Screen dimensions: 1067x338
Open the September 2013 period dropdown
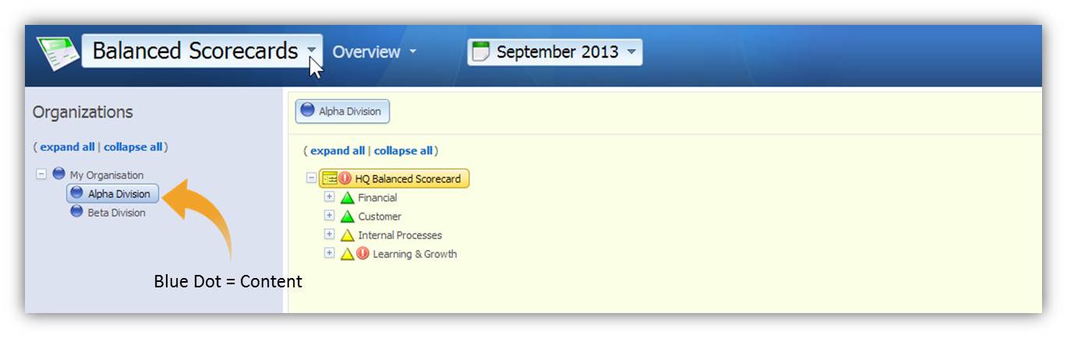click(555, 52)
